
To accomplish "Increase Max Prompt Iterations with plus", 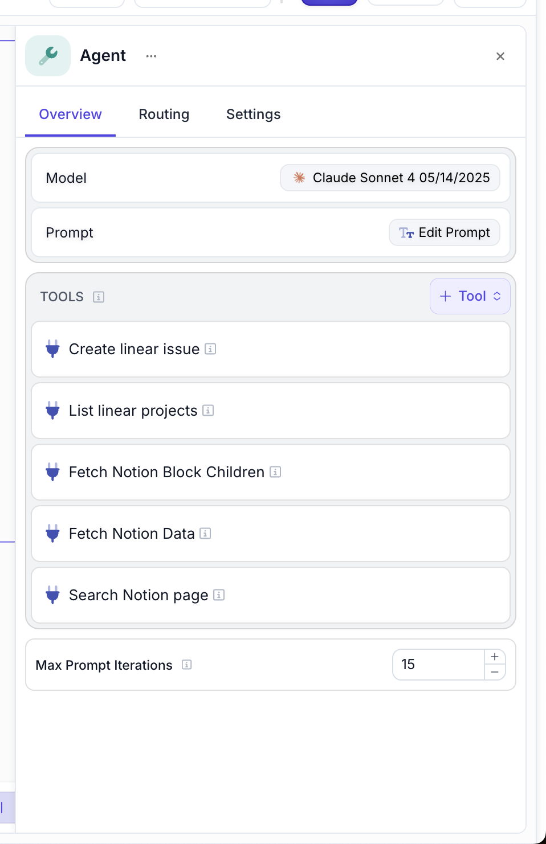I will tap(495, 657).
